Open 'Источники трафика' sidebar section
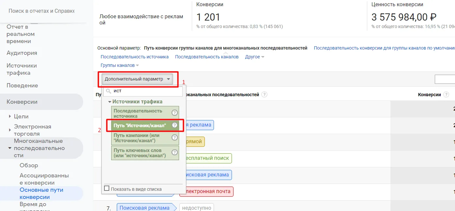 pyautogui.click(x=22, y=69)
